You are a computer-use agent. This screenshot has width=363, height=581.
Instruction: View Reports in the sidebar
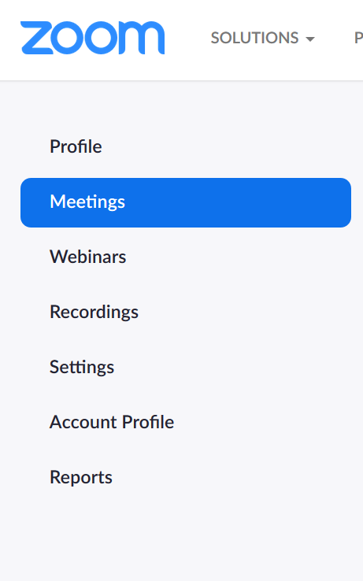(x=81, y=477)
